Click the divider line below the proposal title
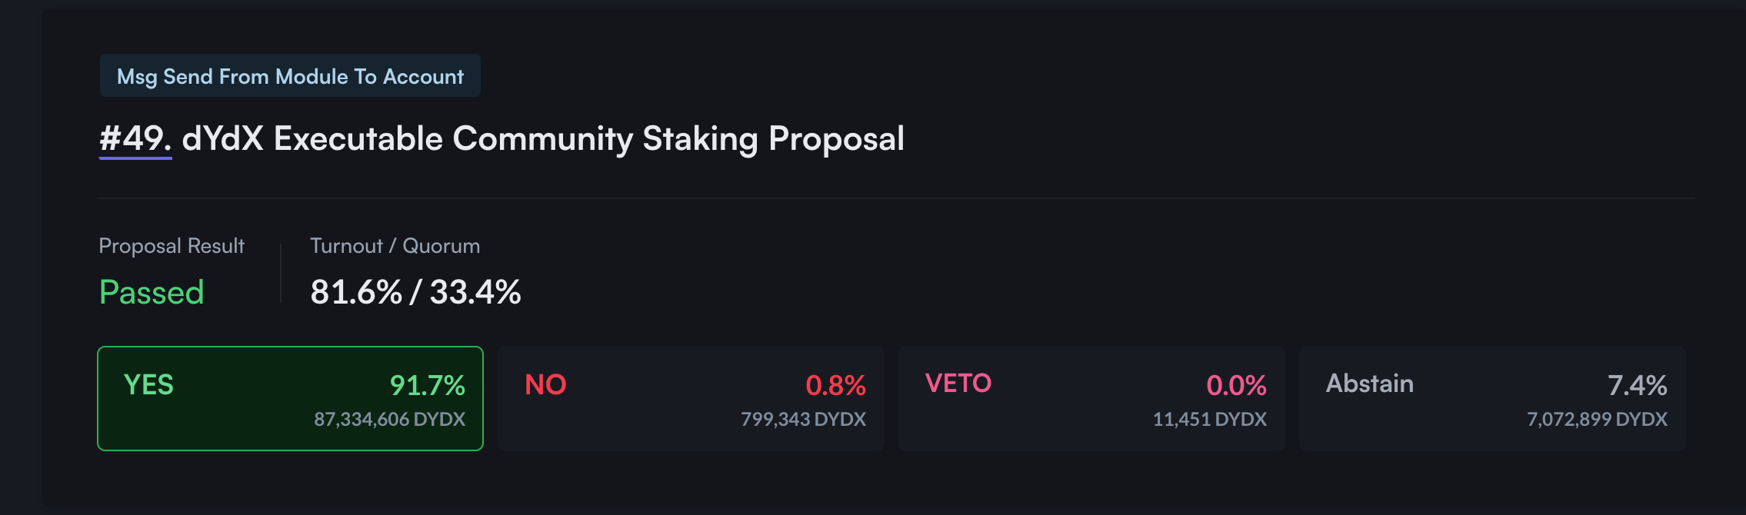This screenshot has width=1746, height=515. tap(895, 198)
